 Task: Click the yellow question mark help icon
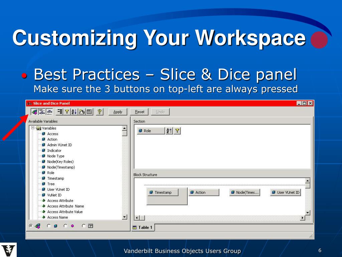pyautogui.click(x=100, y=112)
